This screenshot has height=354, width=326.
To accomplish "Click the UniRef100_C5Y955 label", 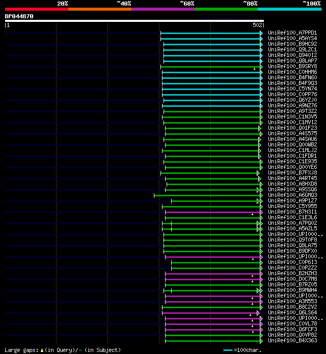I will point(292,206).
